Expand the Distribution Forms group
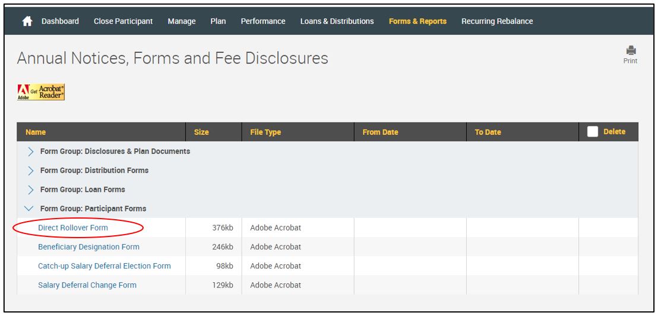Screen dimensions: 658x316 click(31, 170)
